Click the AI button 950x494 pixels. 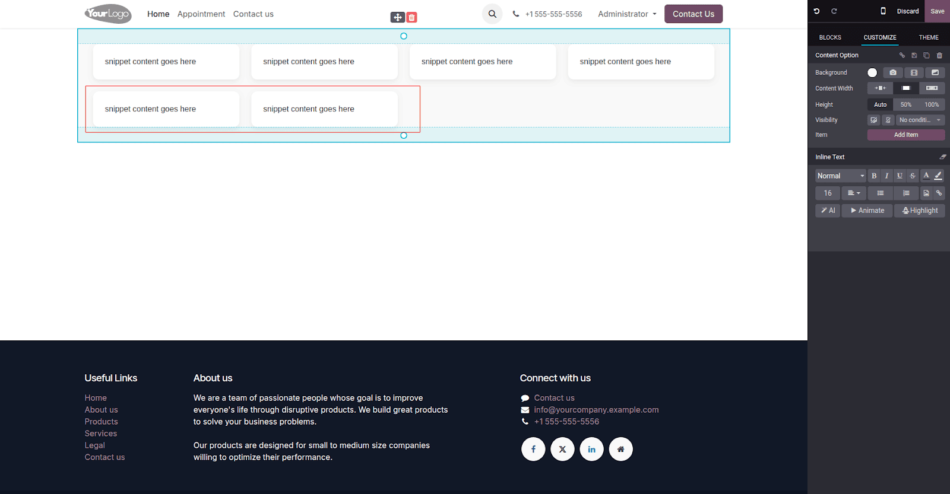click(828, 211)
